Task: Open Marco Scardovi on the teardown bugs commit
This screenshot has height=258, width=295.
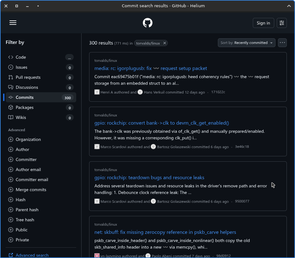Action: (x=113, y=202)
